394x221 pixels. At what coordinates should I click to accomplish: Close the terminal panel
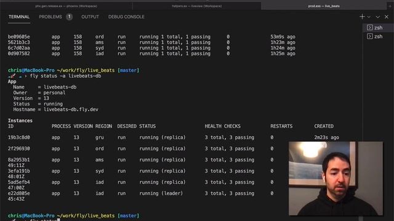point(387,17)
